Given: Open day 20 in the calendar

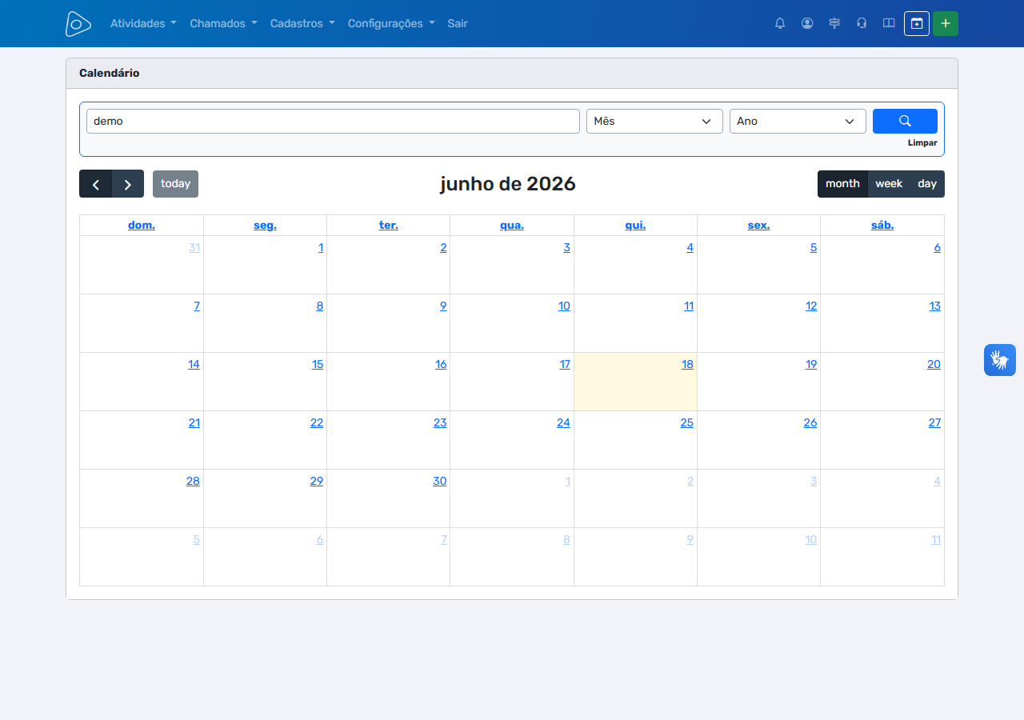Looking at the screenshot, I should coord(934,365).
